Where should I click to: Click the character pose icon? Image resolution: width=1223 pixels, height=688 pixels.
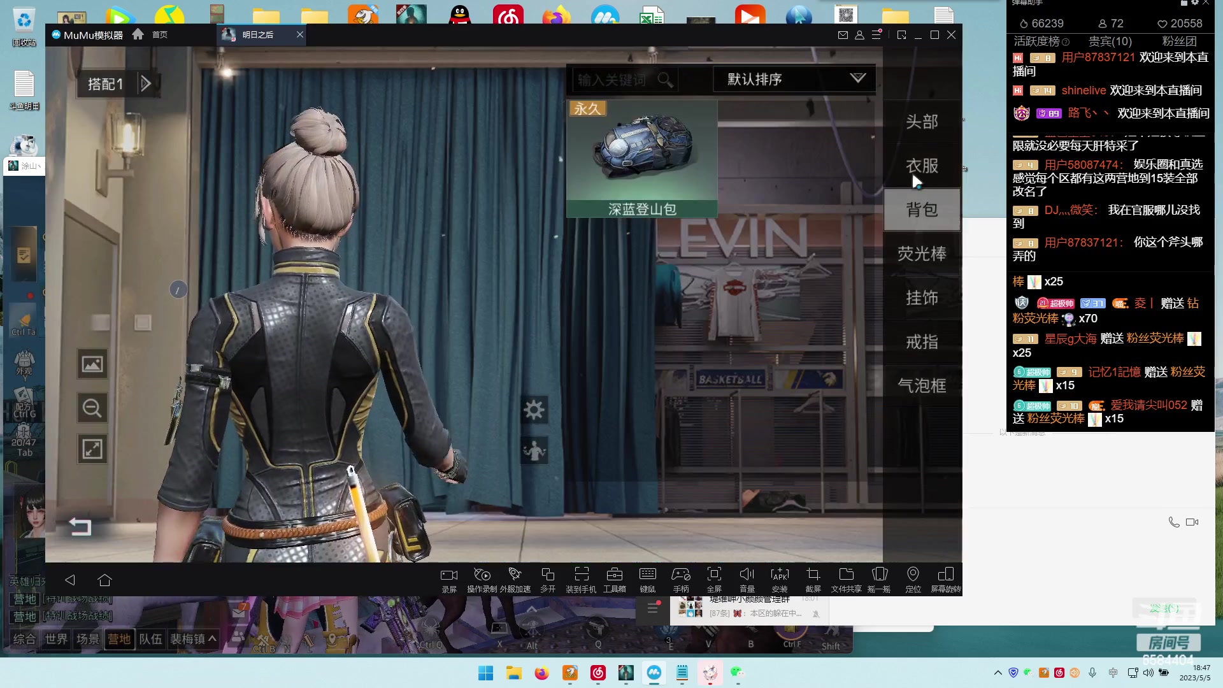click(x=534, y=451)
